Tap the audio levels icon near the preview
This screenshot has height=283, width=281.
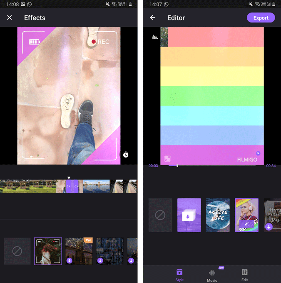(155, 37)
